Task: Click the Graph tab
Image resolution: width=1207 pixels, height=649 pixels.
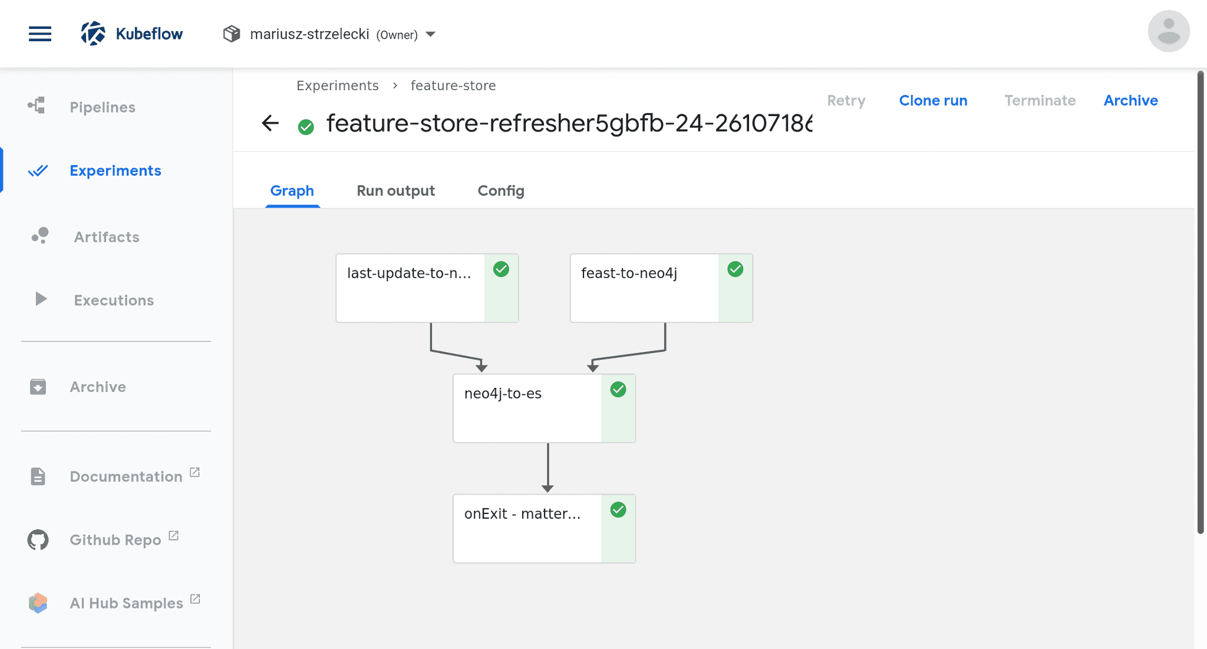Action: [292, 190]
